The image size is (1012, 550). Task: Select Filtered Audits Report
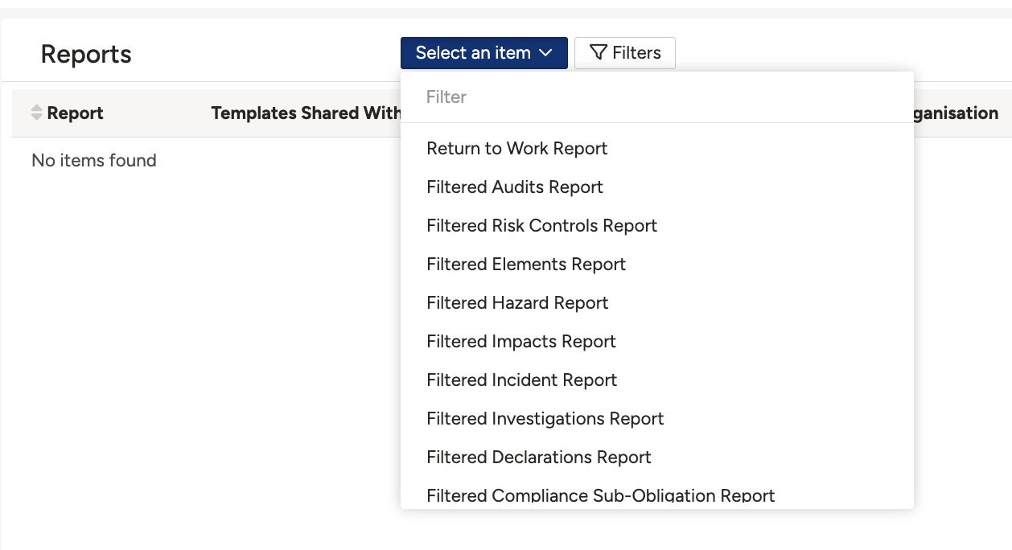[656, 187]
